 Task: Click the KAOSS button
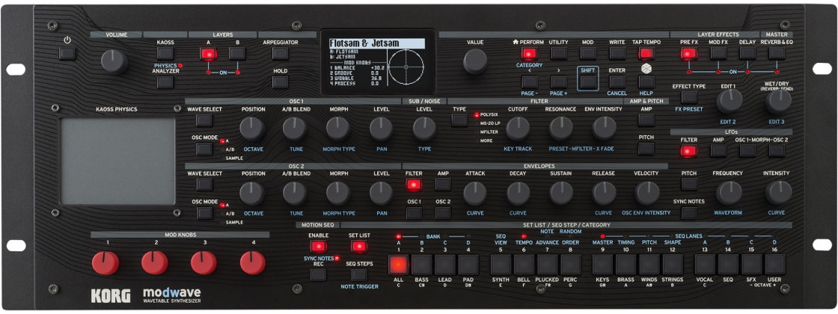pyautogui.click(x=165, y=53)
